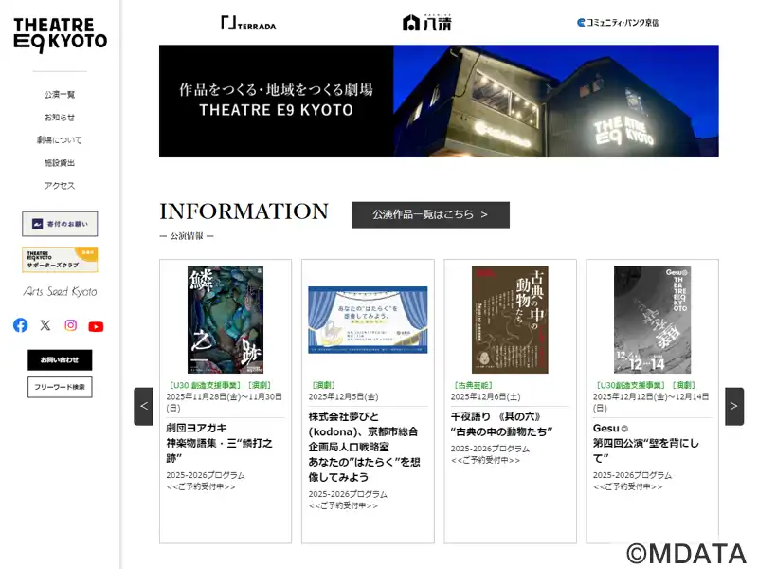
Task: Click 公演作品一覧はこちら button
Action: click(430, 215)
